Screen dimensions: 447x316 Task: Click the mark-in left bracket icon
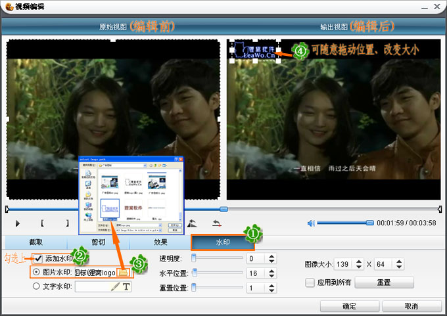tap(42, 223)
